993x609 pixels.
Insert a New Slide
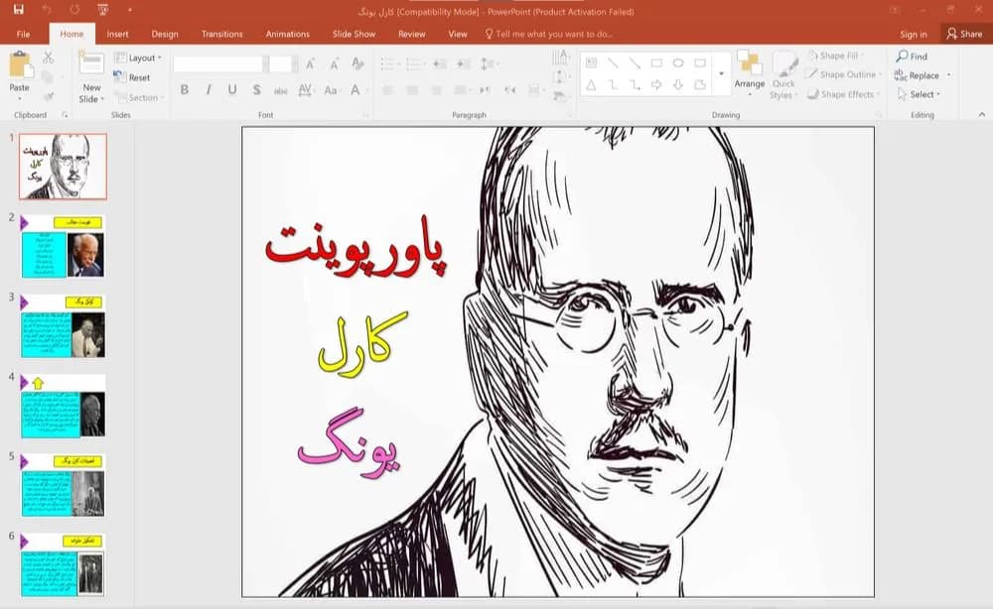[91, 77]
